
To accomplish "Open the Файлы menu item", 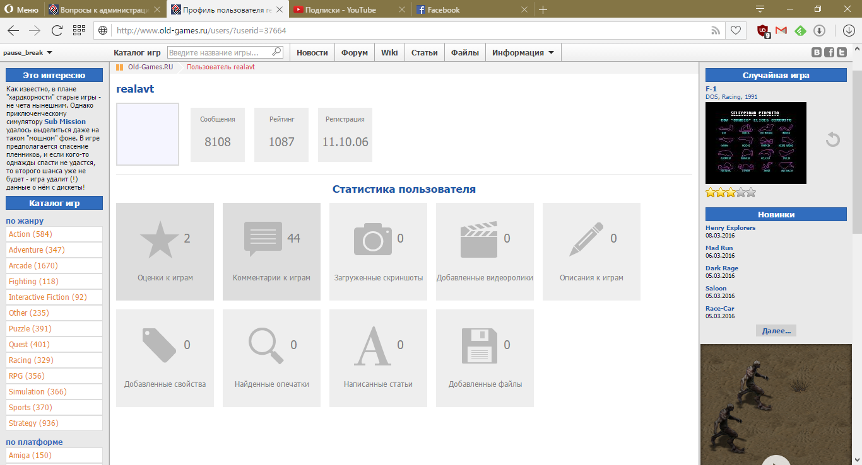I will [x=465, y=53].
